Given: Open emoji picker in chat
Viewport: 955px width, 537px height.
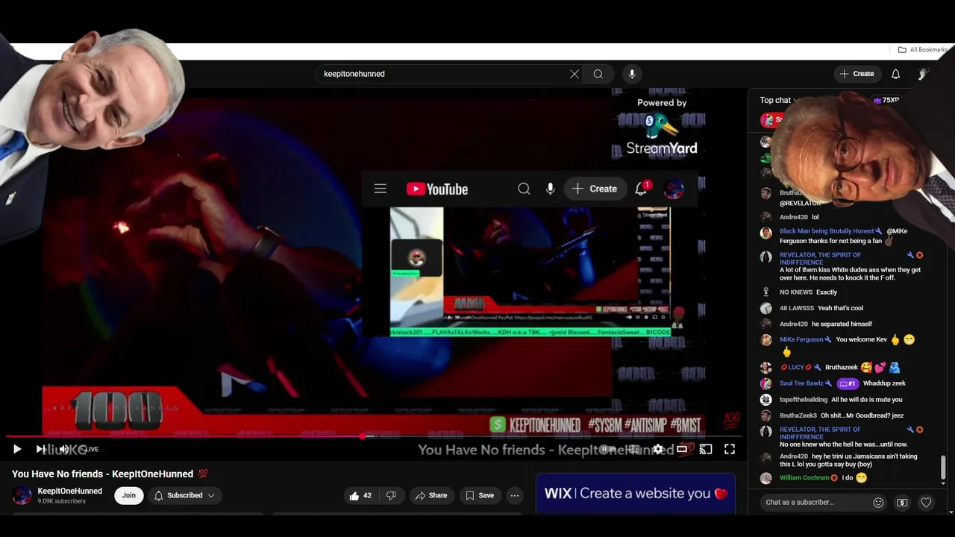Looking at the screenshot, I should point(878,503).
